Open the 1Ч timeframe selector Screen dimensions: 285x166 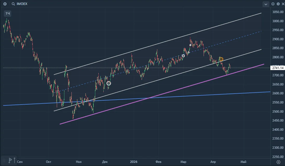click(7, 13)
